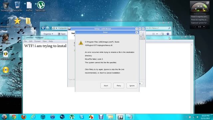The height and width of the screenshot is (120, 213).
Task: Toggle the Explorer preview pane icon
Action: pos(162,34)
